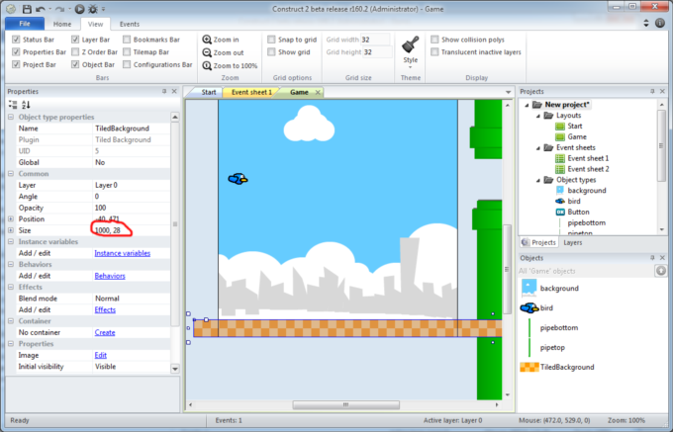This screenshot has width=673, height=432.
Task: Close the Game tab
Action: (318, 92)
